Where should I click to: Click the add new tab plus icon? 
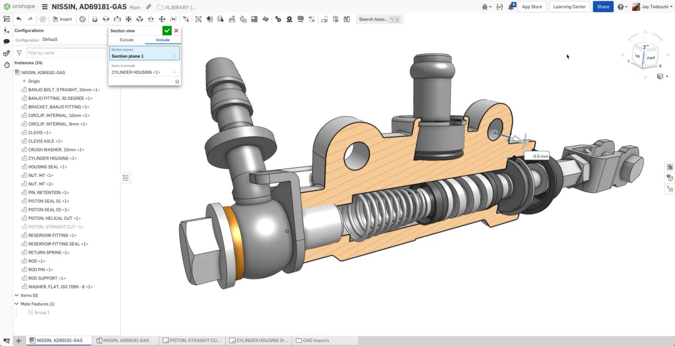19,341
